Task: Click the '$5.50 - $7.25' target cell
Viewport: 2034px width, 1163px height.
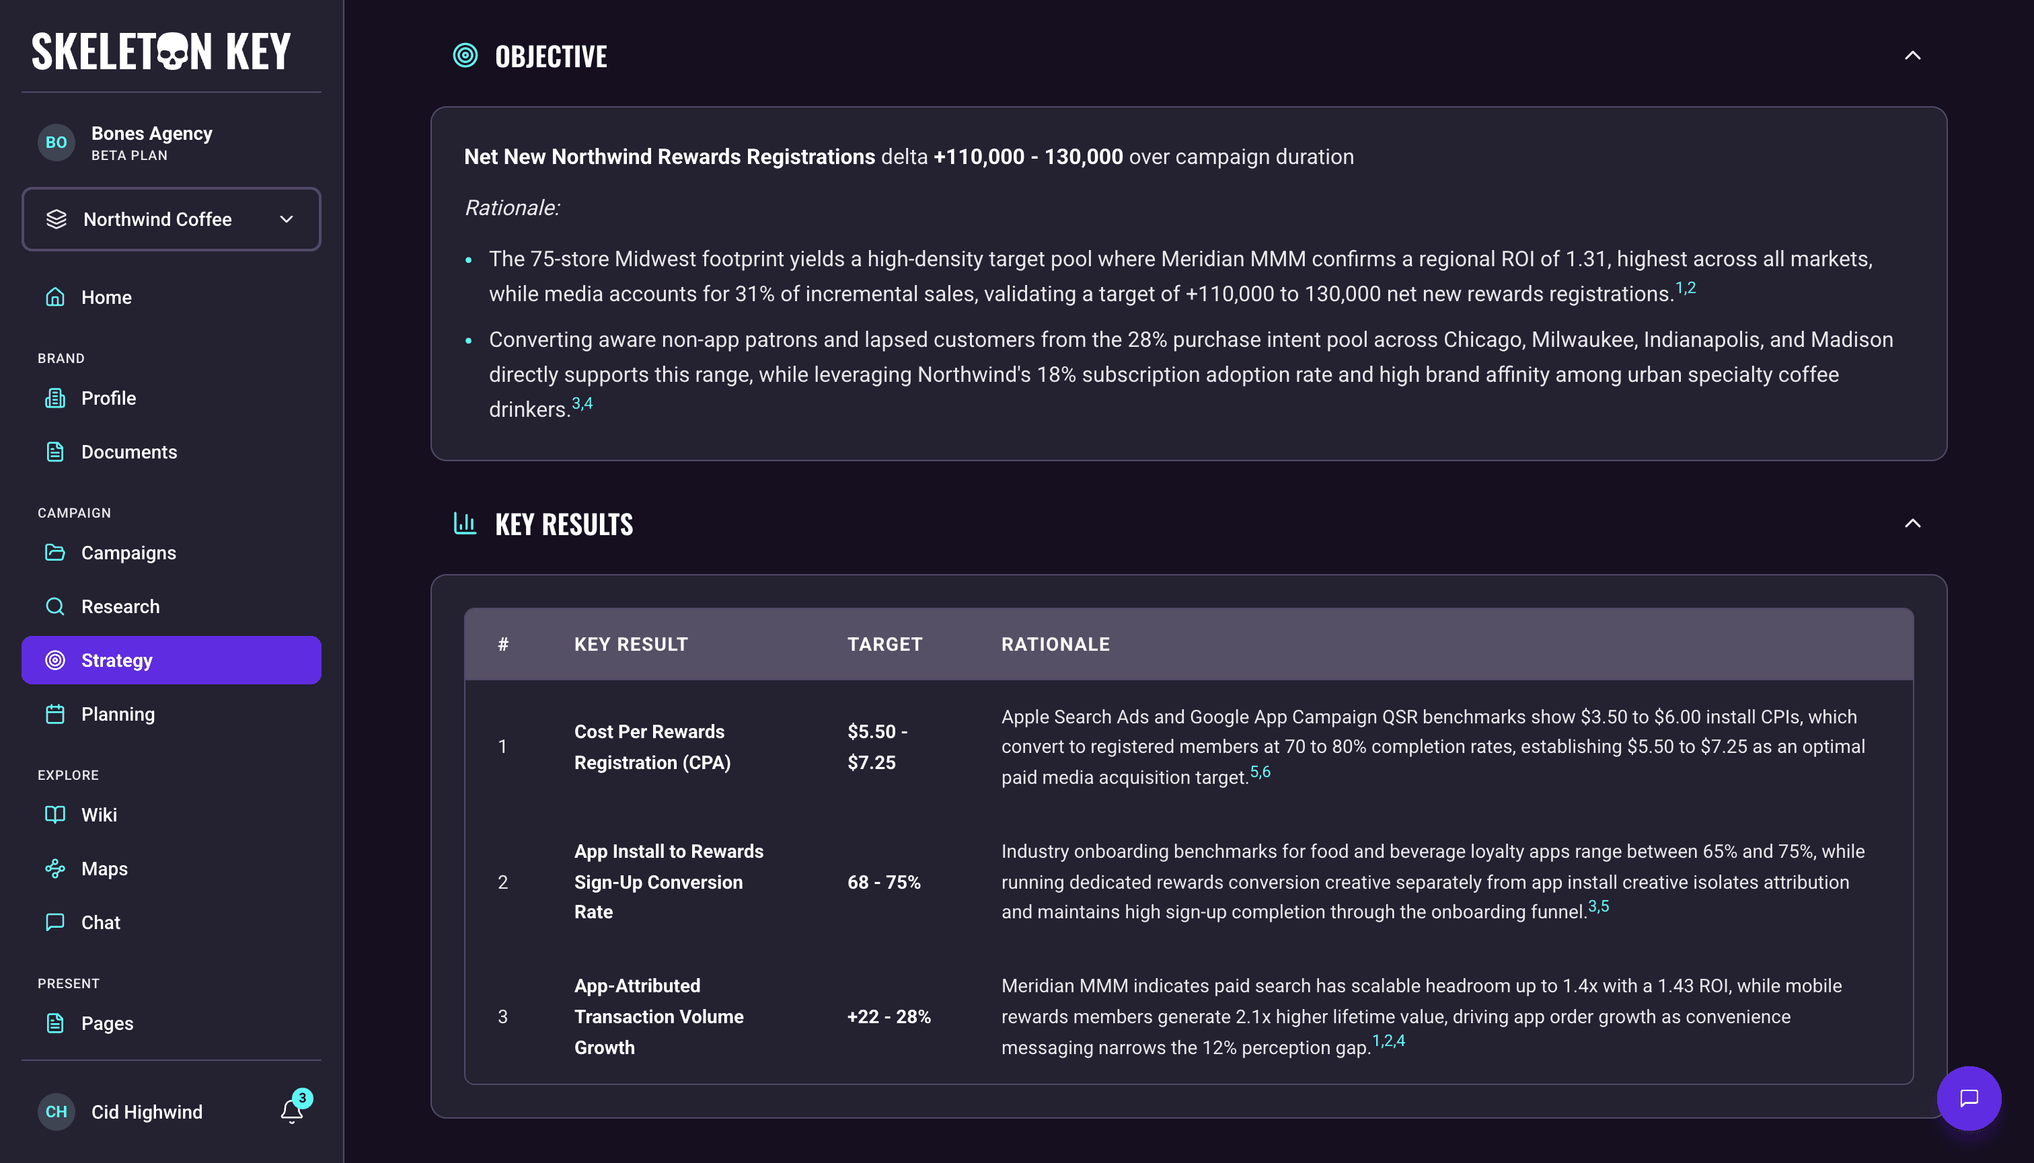Action: point(878,747)
